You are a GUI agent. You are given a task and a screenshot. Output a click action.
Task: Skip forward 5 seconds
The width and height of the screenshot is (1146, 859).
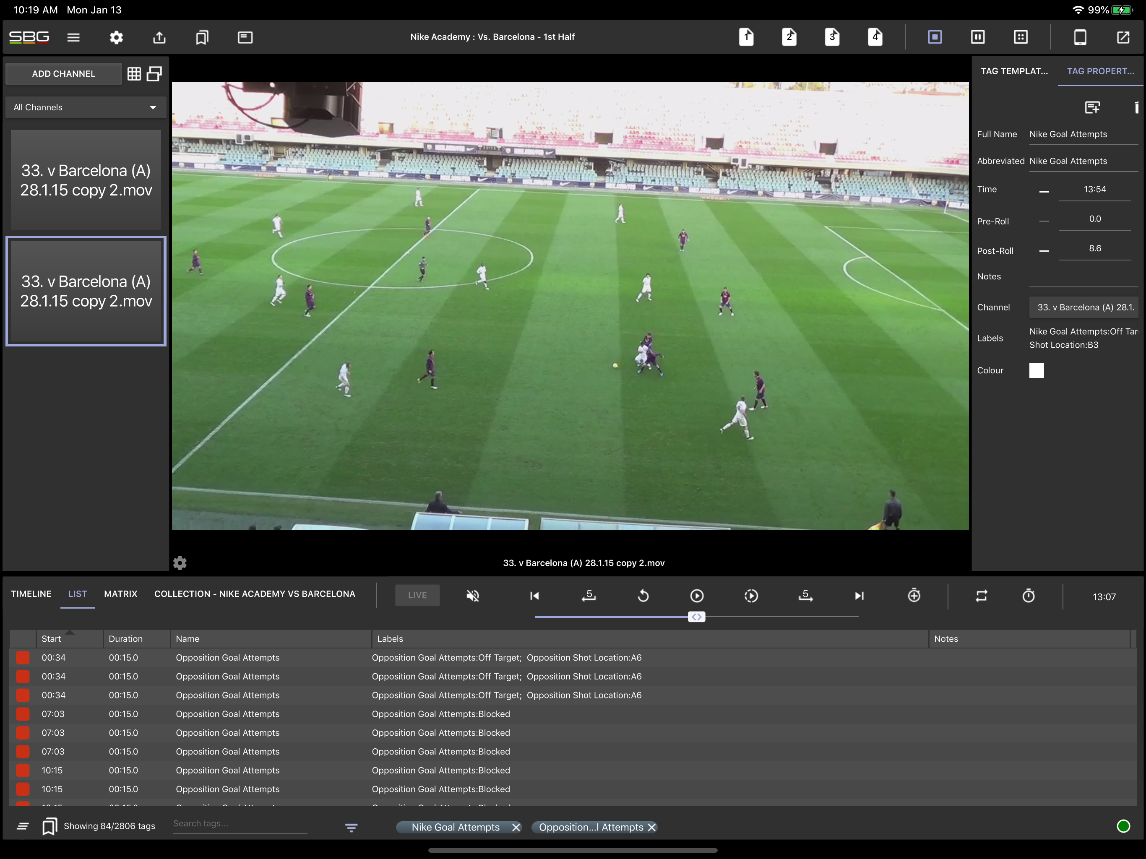[805, 596]
